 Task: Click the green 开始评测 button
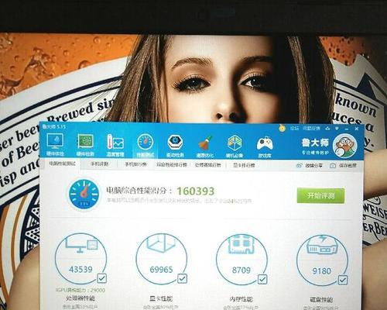[x=320, y=195]
